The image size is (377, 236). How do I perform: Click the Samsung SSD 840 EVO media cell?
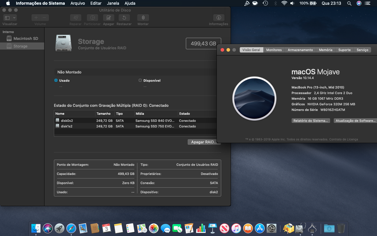pyautogui.click(x=155, y=121)
